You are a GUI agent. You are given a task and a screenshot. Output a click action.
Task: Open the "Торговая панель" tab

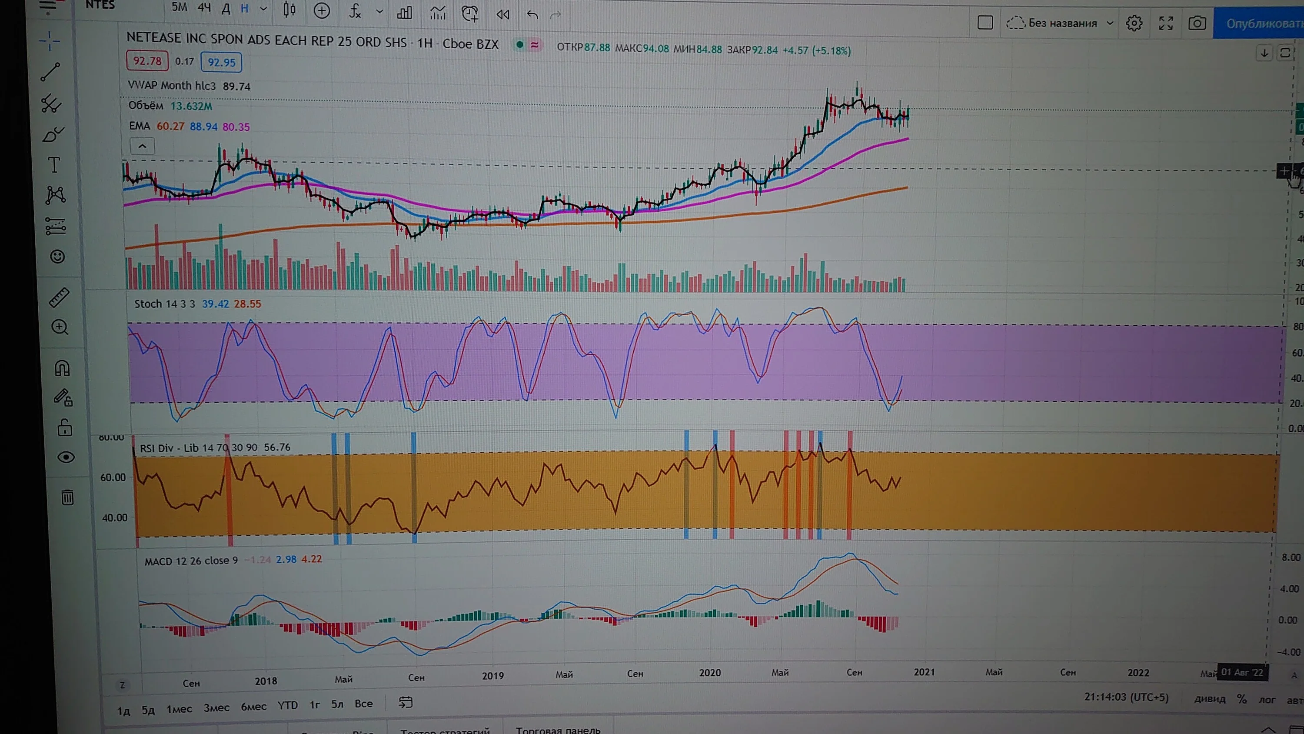pyautogui.click(x=558, y=730)
